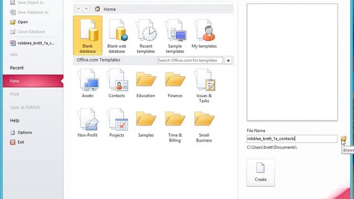Select the Blank database template

pyautogui.click(x=87, y=35)
